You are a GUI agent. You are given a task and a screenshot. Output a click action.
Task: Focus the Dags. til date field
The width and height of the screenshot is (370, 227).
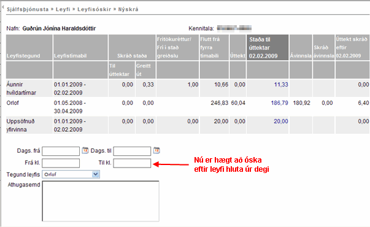132,152
